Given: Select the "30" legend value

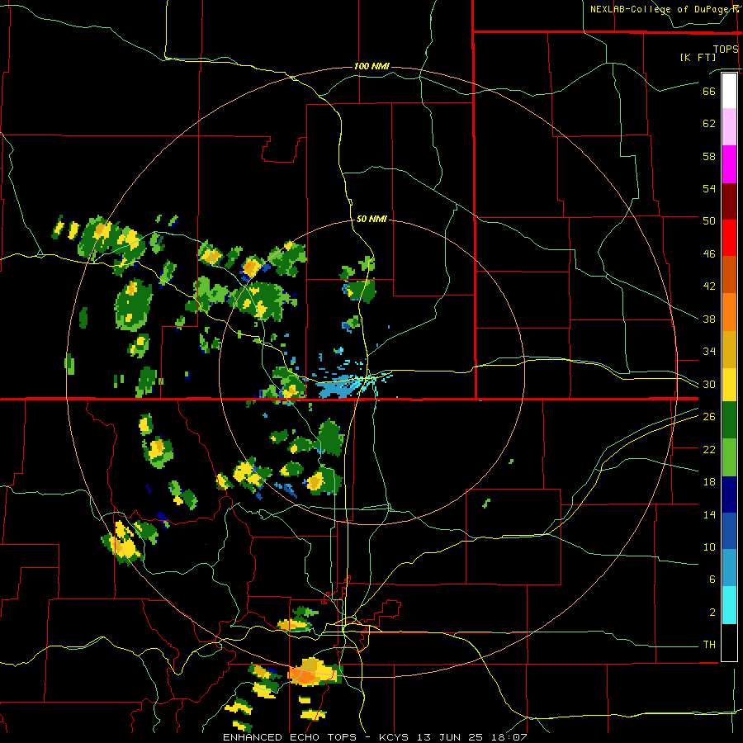Looking at the screenshot, I should point(709,384).
